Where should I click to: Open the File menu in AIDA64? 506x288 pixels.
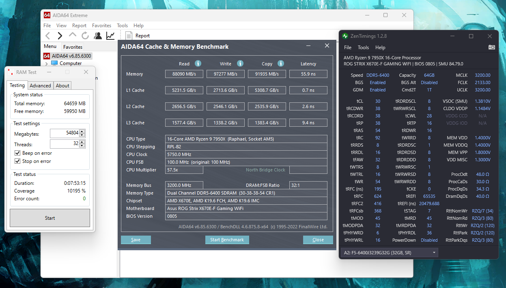[47, 26]
